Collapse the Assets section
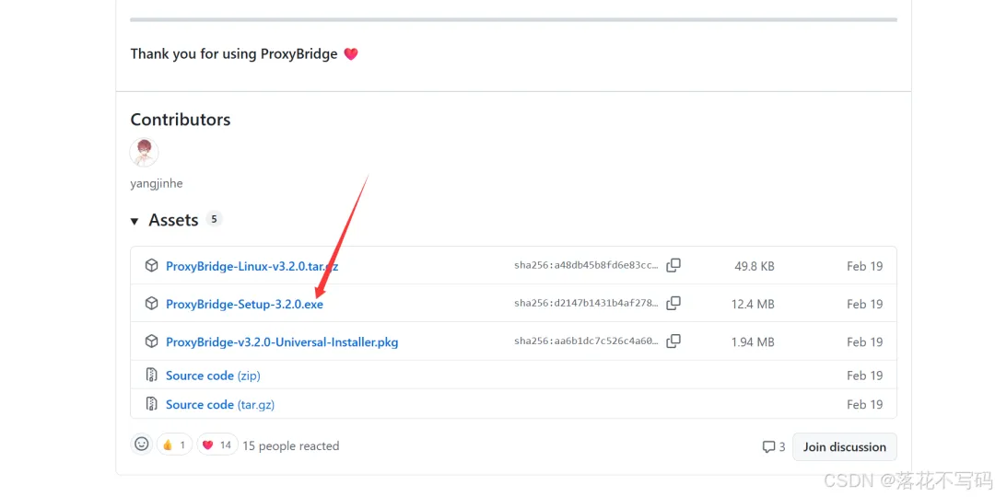995x497 pixels. (135, 221)
